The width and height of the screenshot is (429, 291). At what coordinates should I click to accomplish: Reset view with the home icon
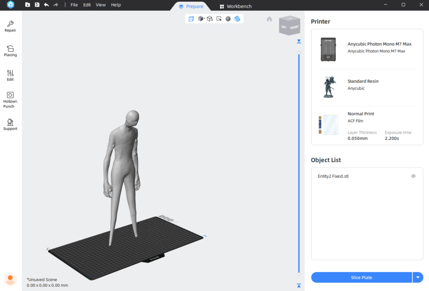tap(269, 19)
